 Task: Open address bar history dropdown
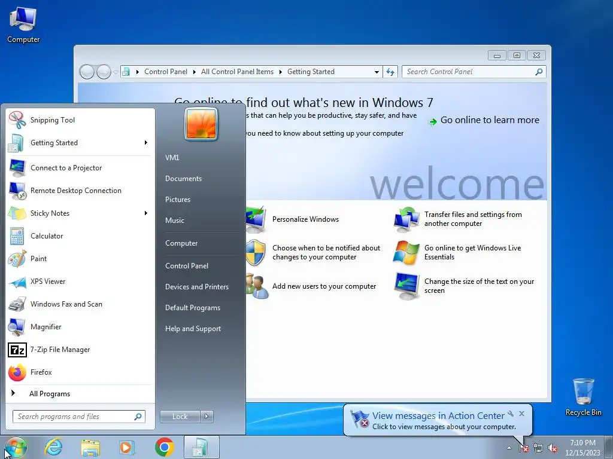(377, 72)
